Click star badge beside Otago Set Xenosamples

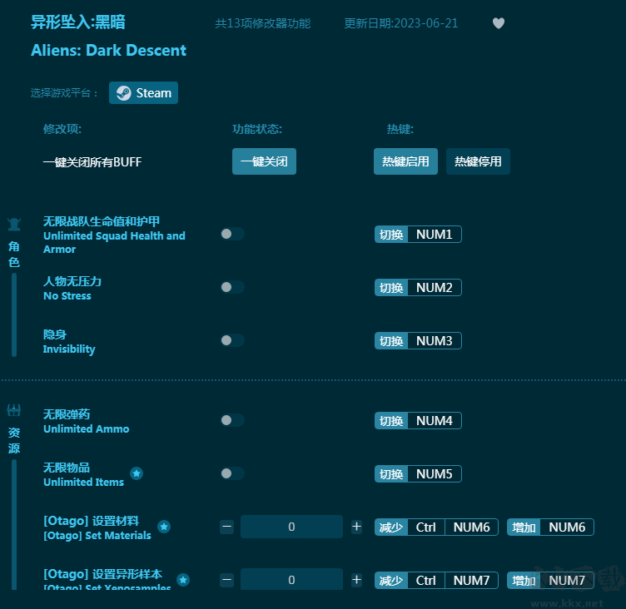[183, 580]
